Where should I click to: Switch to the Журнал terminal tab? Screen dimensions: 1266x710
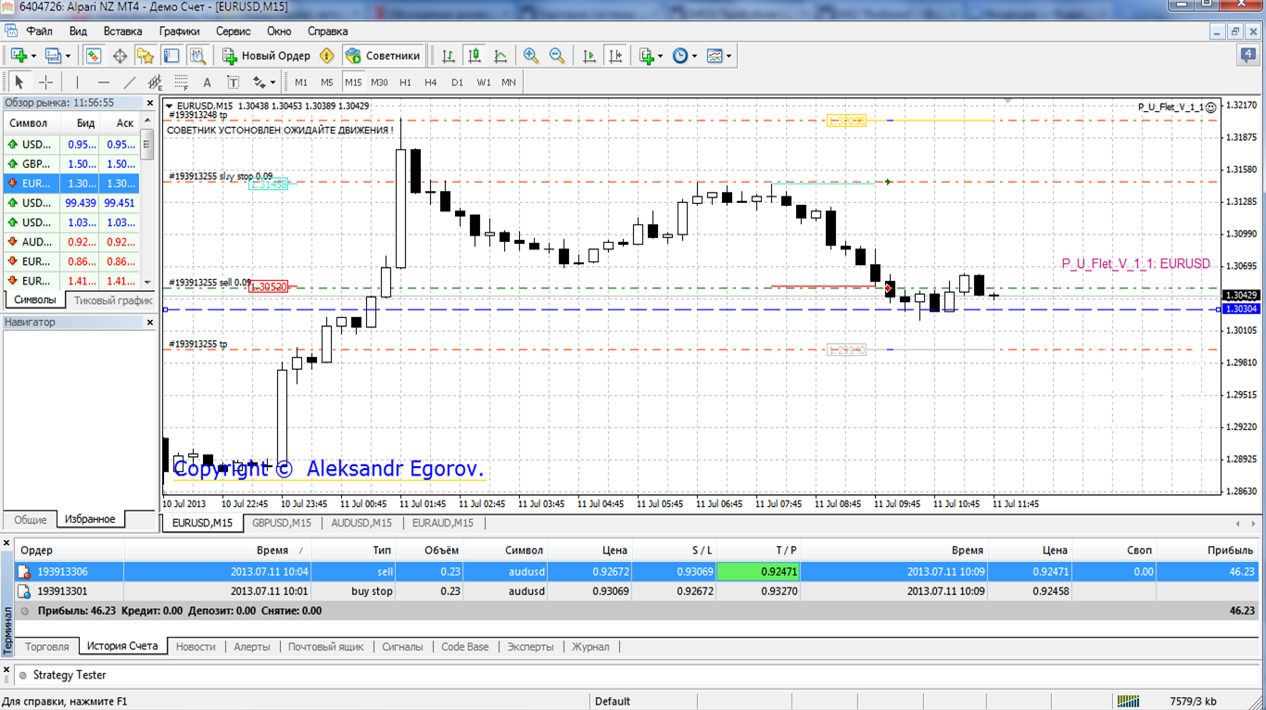pyautogui.click(x=590, y=647)
